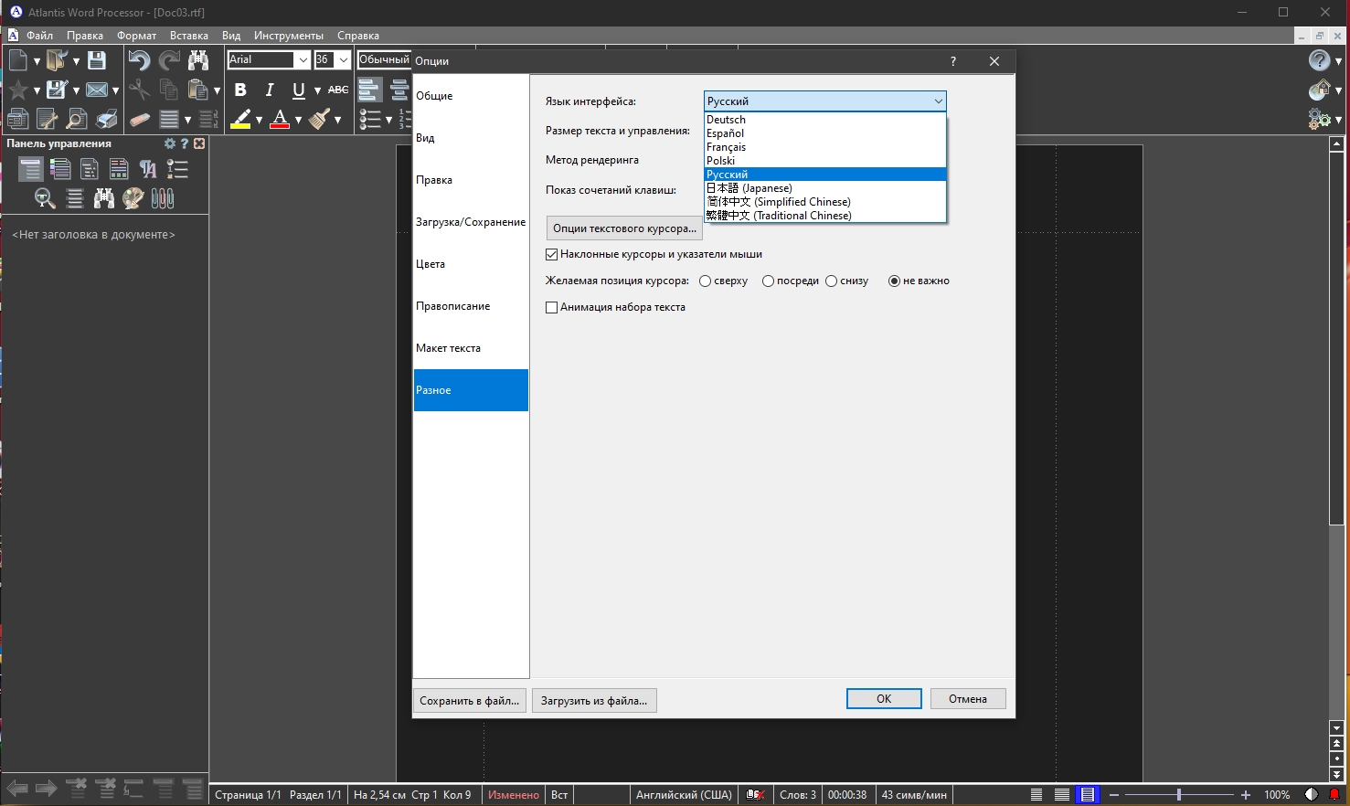Open the Инструменты menu
1350x806 pixels.
click(288, 36)
